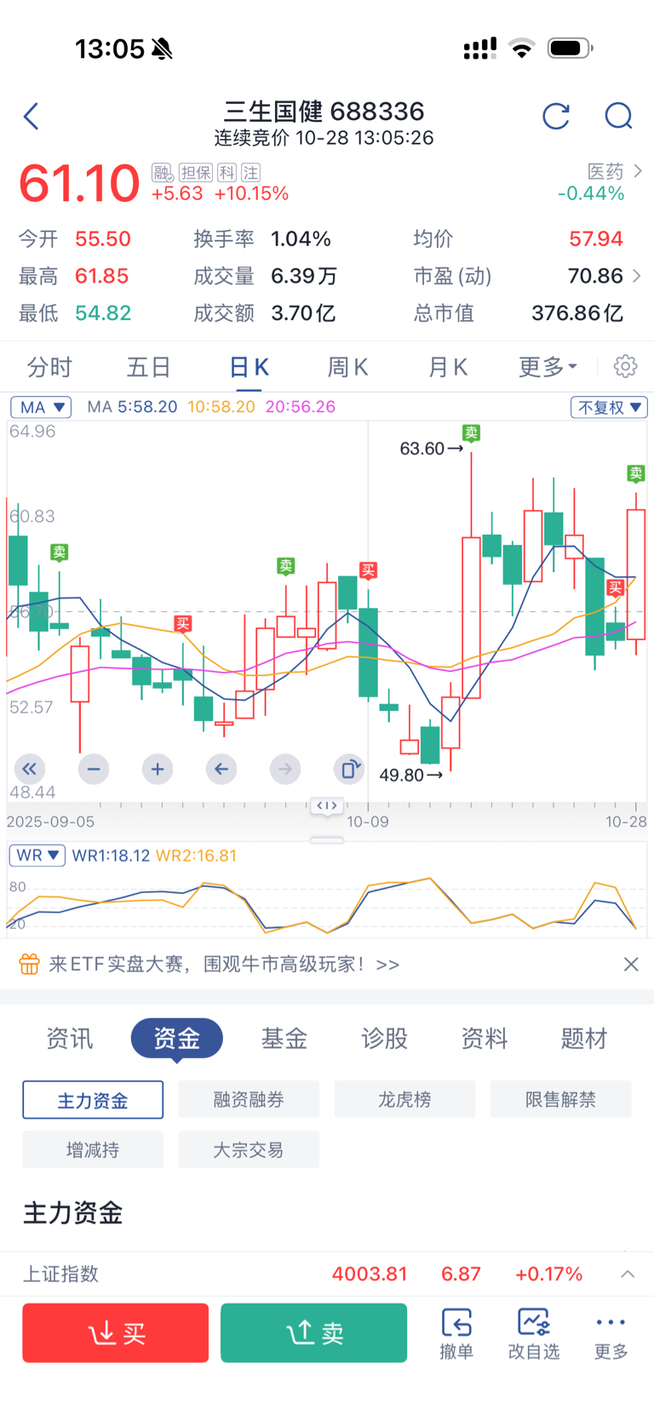The image size is (654, 1421).
Task: Open chart settings gear icon
Action: point(625,367)
